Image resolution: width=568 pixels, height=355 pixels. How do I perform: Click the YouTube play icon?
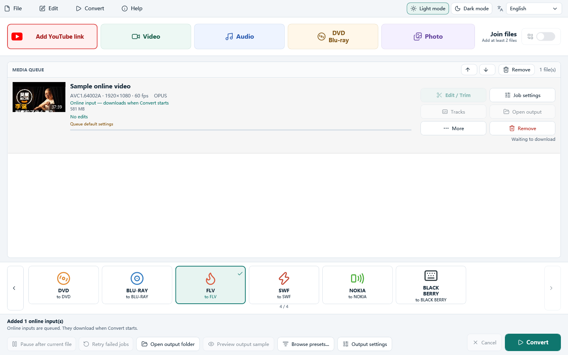(17, 37)
